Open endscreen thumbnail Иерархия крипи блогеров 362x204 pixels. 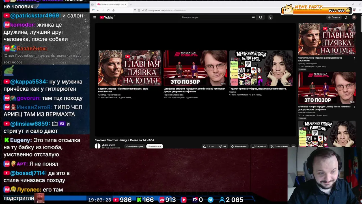click(x=261, y=68)
